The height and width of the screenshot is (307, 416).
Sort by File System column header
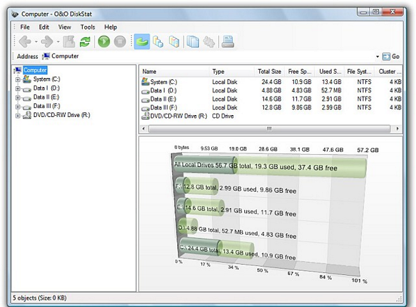point(360,72)
